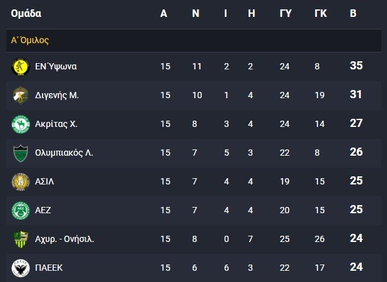Open the Ολυμπιακός Λ. team link

tap(64, 153)
